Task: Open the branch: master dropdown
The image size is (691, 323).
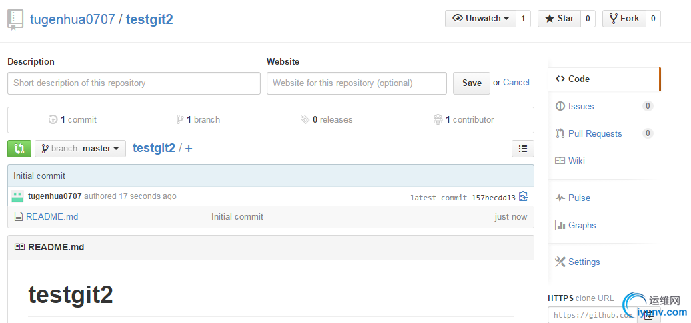Action: pos(80,149)
